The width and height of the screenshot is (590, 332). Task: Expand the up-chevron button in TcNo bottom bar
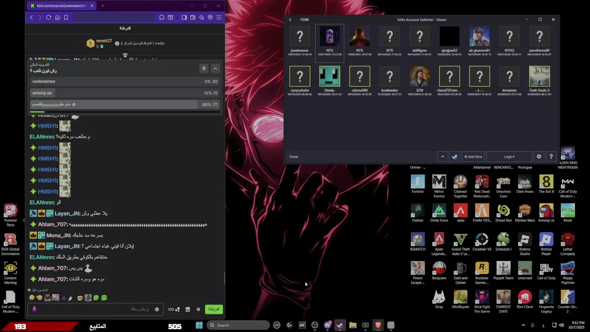[x=442, y=157]
